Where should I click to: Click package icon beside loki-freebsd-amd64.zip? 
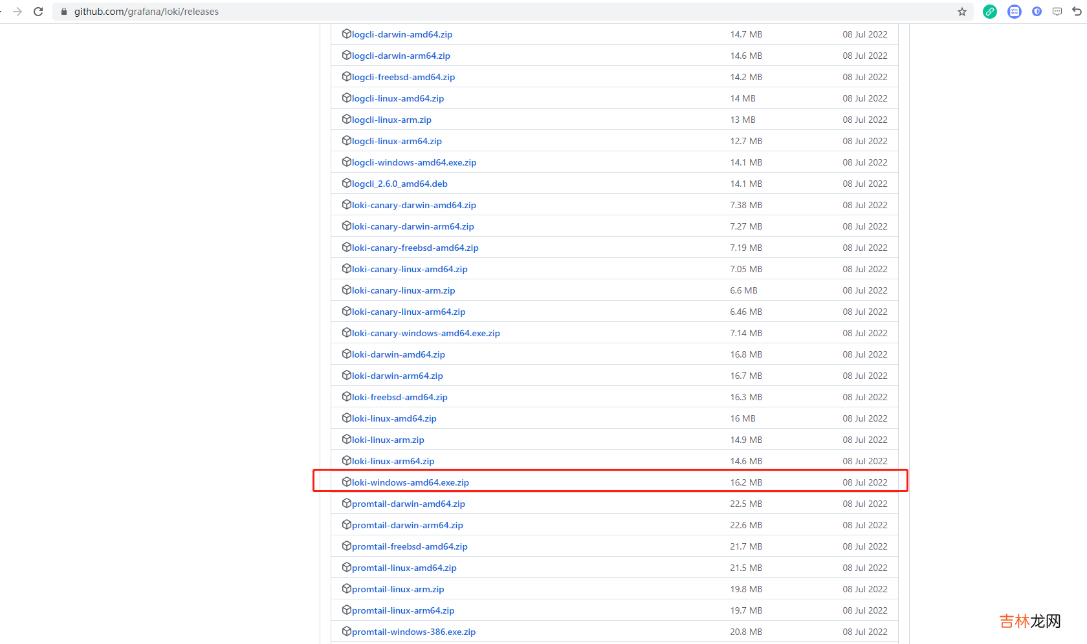point(347,397)
